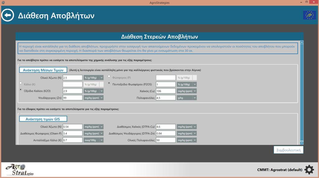
Task: Open unit dropdown for Οξείδιο Καλίου (K2O)
Action: [93, 91]
